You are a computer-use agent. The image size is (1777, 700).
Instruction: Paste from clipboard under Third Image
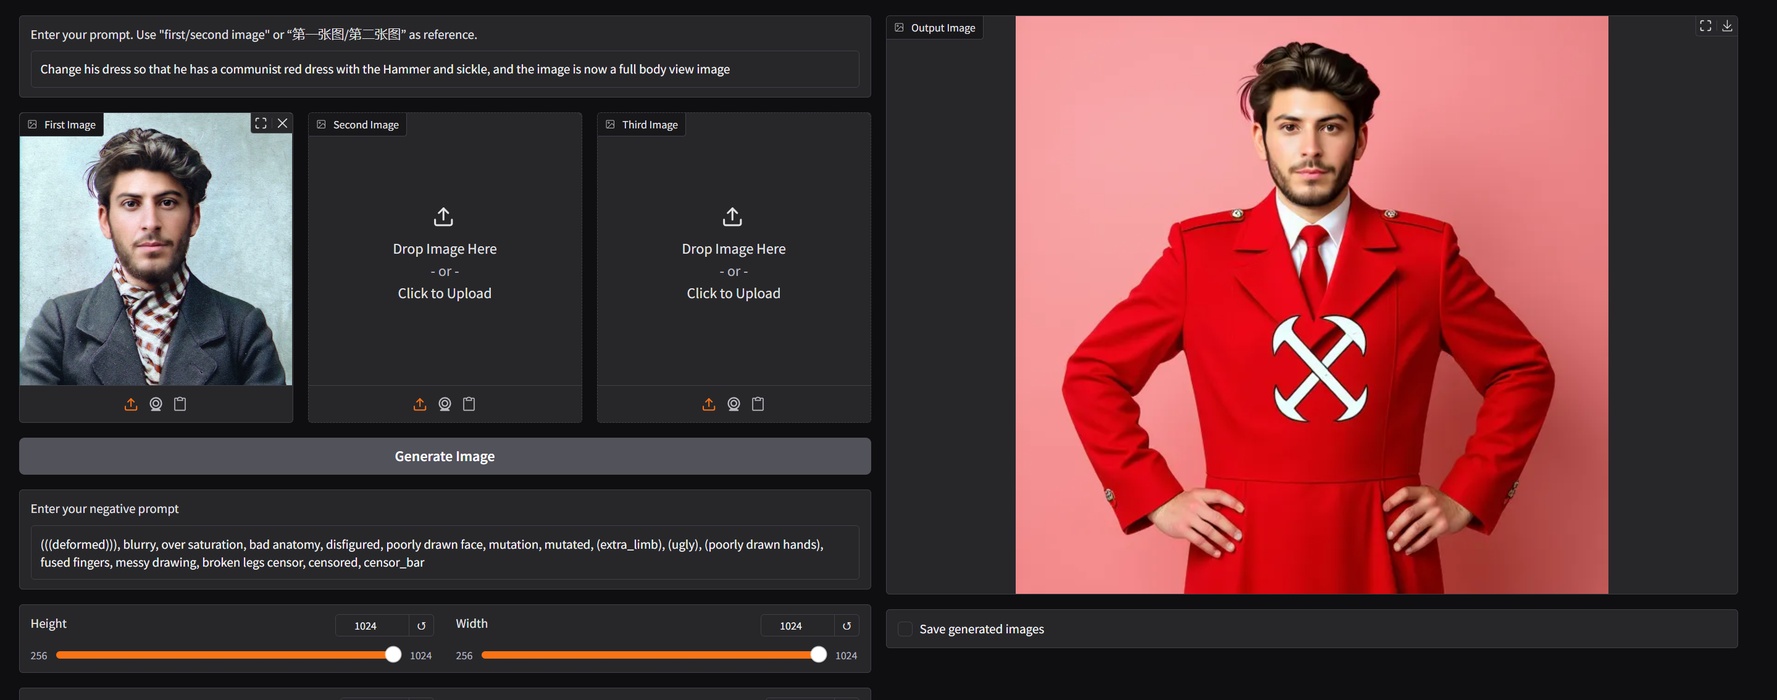pyautogui.click(x=758, y=404)
